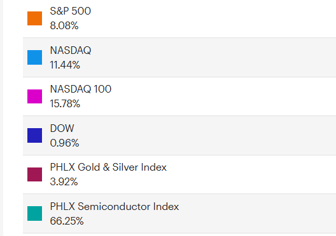Viewport: 336px width, 236px height.
Task: Select the 0.96% DOW percentage
Action: tap(64, 143)
